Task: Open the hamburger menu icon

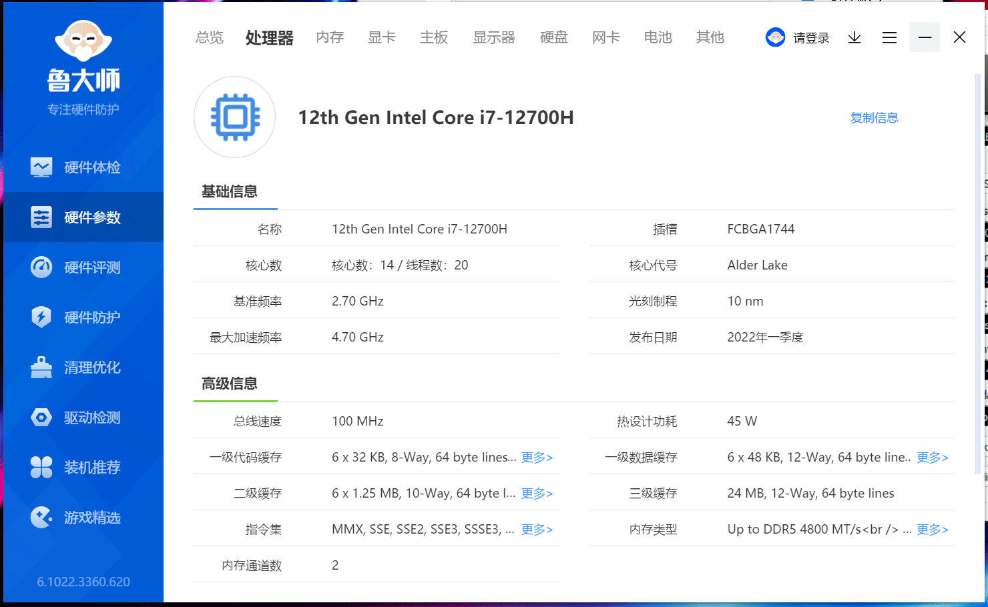Action: point(889,37)
